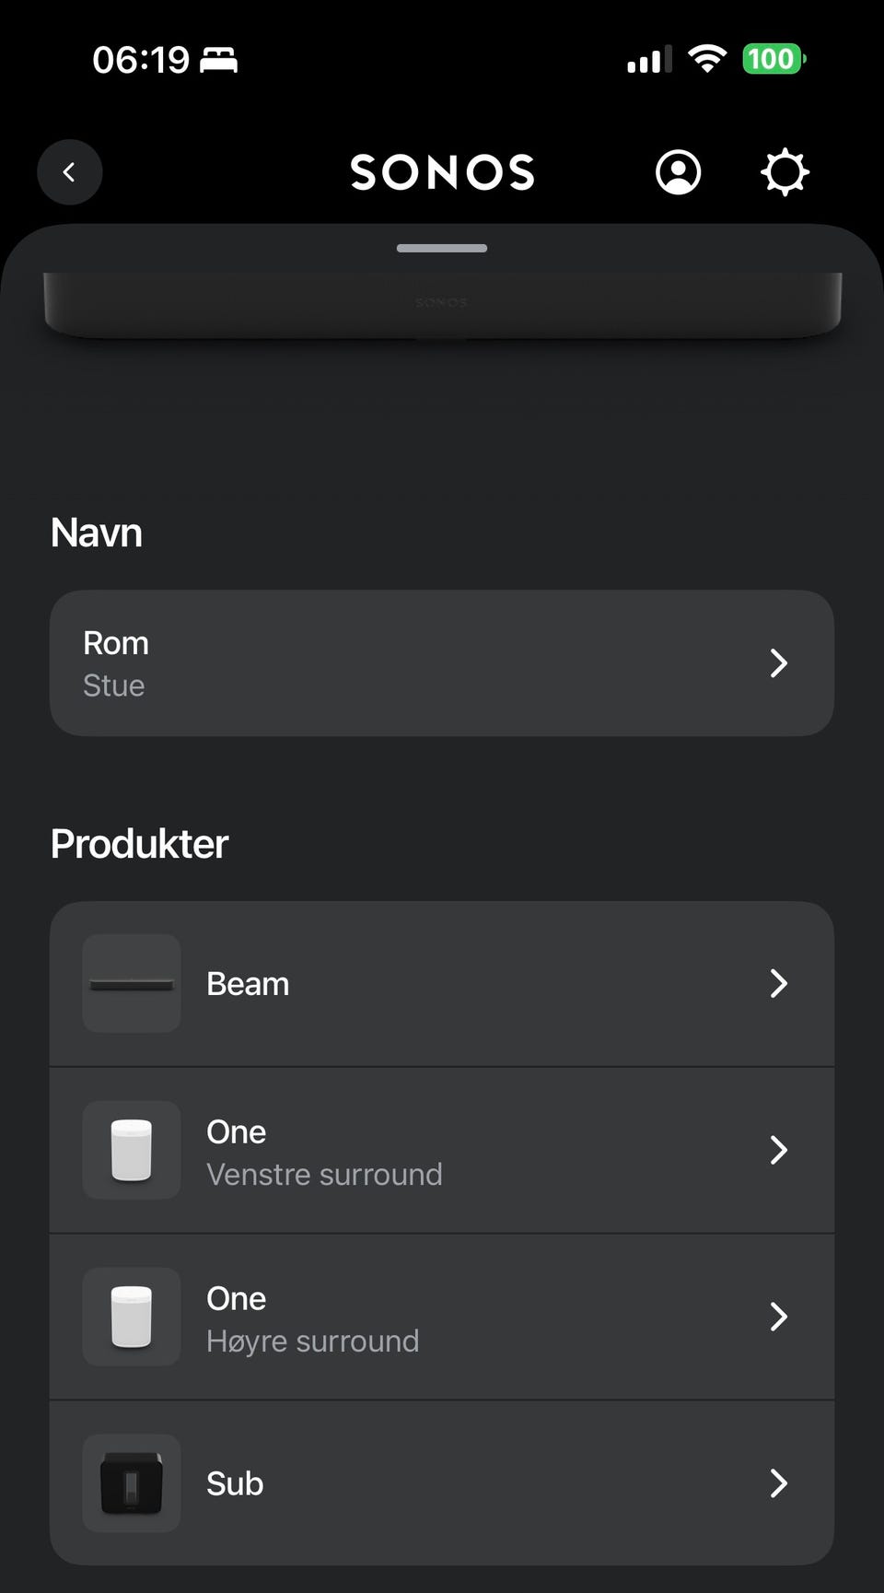
Task: Open the account profile icon
Action: (678, 172)
